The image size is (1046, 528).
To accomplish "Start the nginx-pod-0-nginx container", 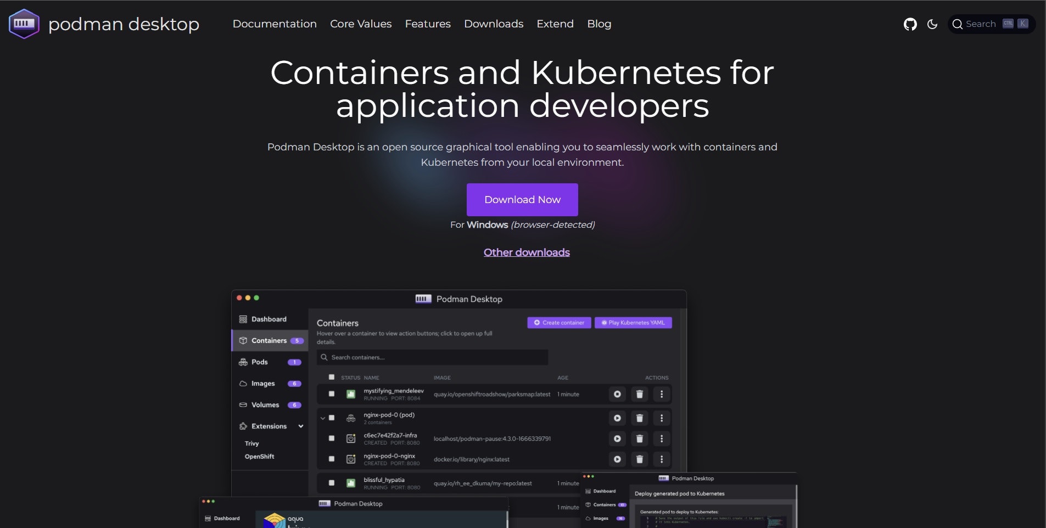I will [x=617, y=459].
